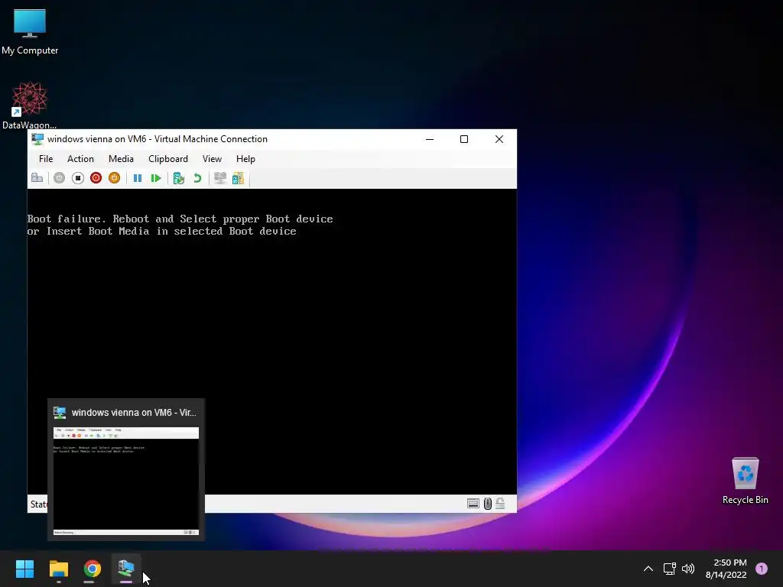Revert the VM using green arrow icon
Screen dimensions: 783x587
pos(197,178)
